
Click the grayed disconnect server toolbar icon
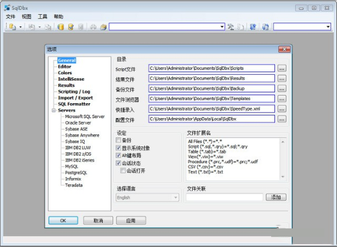click(81, 27)
